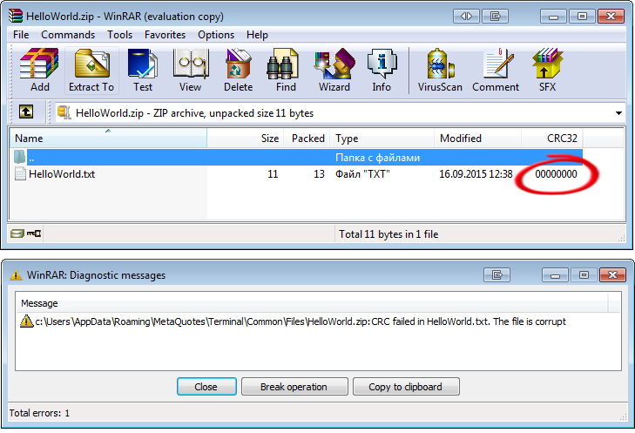Image resolution: width=635 pixels, height=433 pixels.
Task: Convert archive with SFX tool
Action: tap(548, 70)
